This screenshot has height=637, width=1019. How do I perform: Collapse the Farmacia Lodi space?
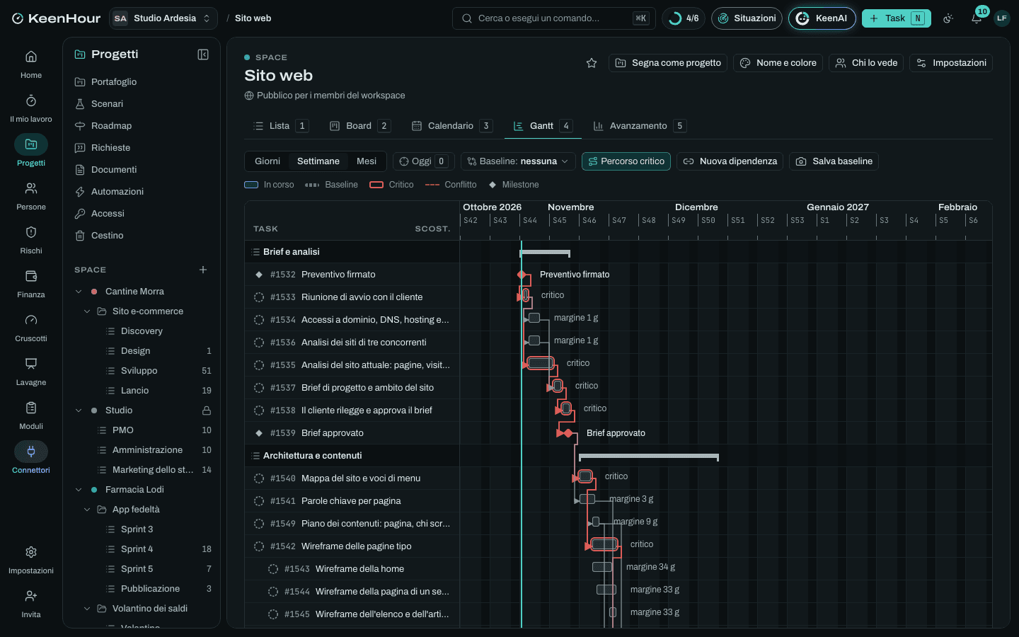pos(79,490)
